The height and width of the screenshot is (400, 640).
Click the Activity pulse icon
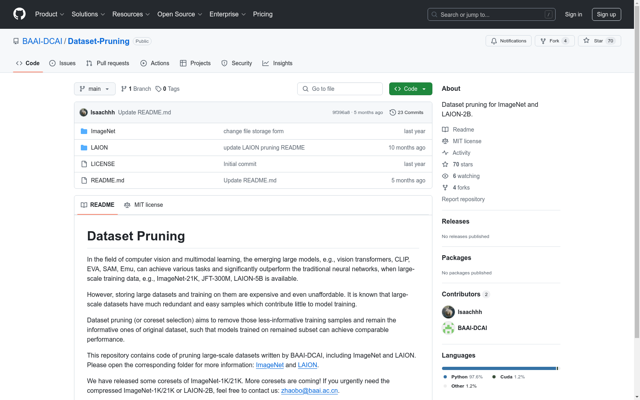click(445, 153)
